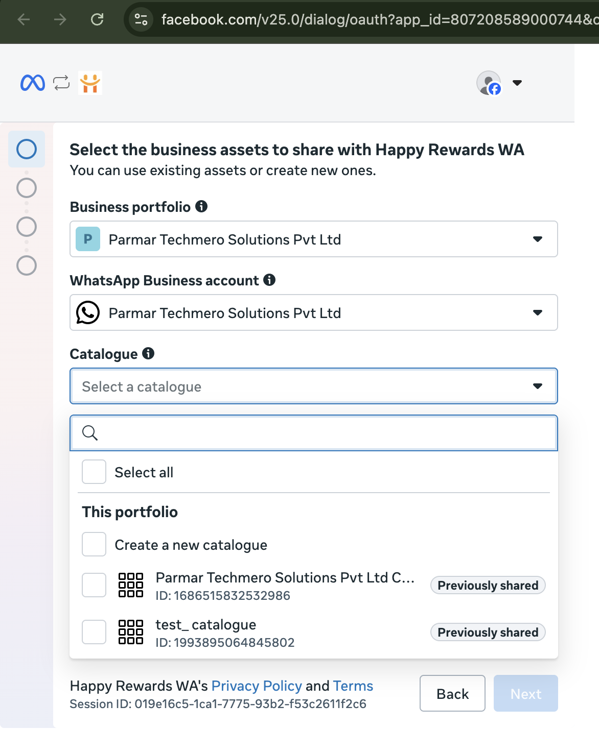Open the Business portfolio dropdown
Screen dimensions: 599x729
tap(314, 239)
